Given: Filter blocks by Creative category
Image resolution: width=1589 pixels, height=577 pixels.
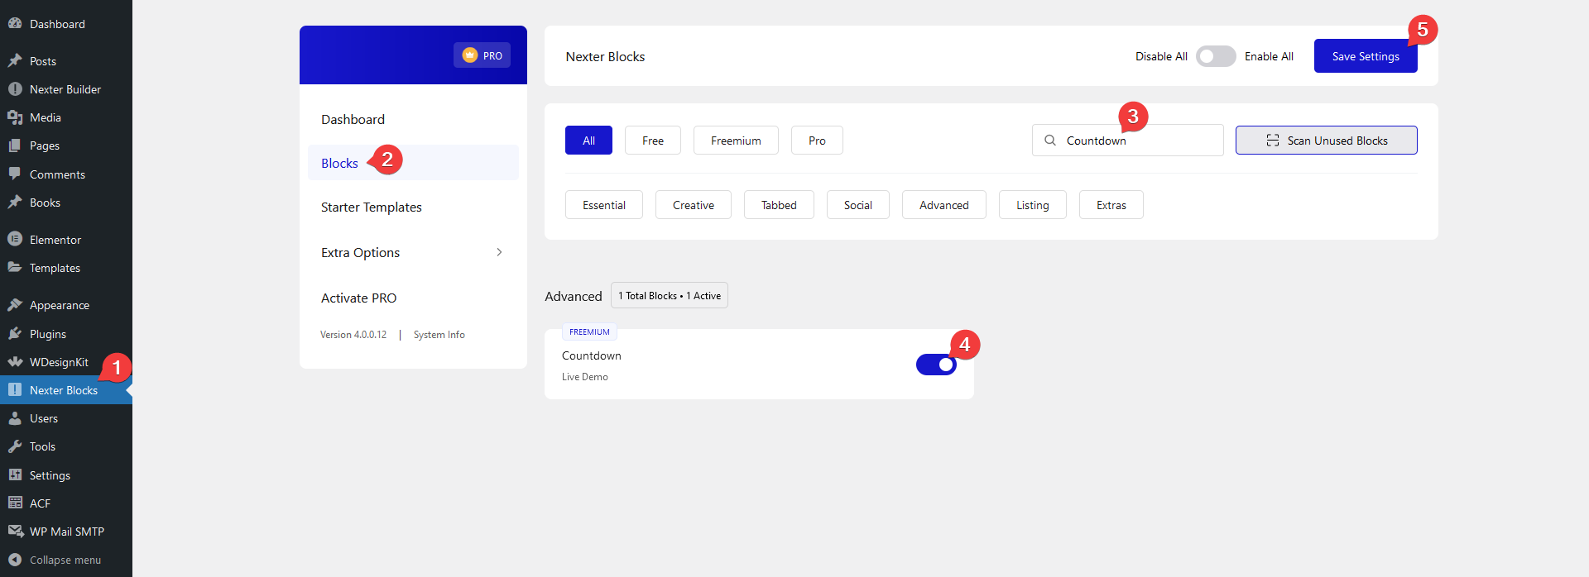Looking at the screenshot, I should (693, 205).
